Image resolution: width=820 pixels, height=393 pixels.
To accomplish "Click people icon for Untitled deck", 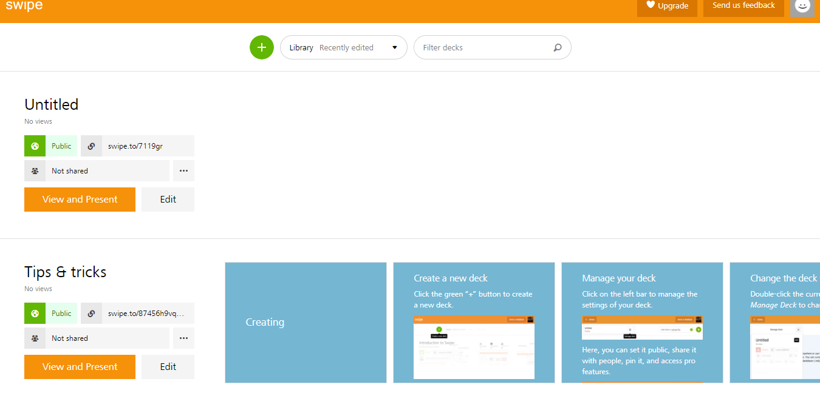I will point(35,171).
